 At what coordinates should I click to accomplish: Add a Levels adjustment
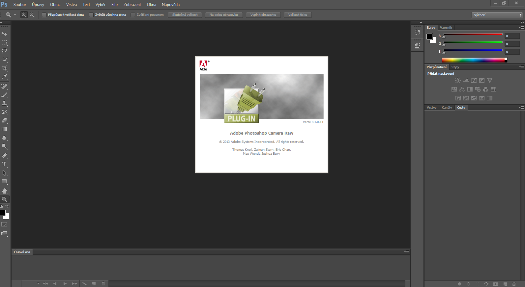[x=466, y=81]
